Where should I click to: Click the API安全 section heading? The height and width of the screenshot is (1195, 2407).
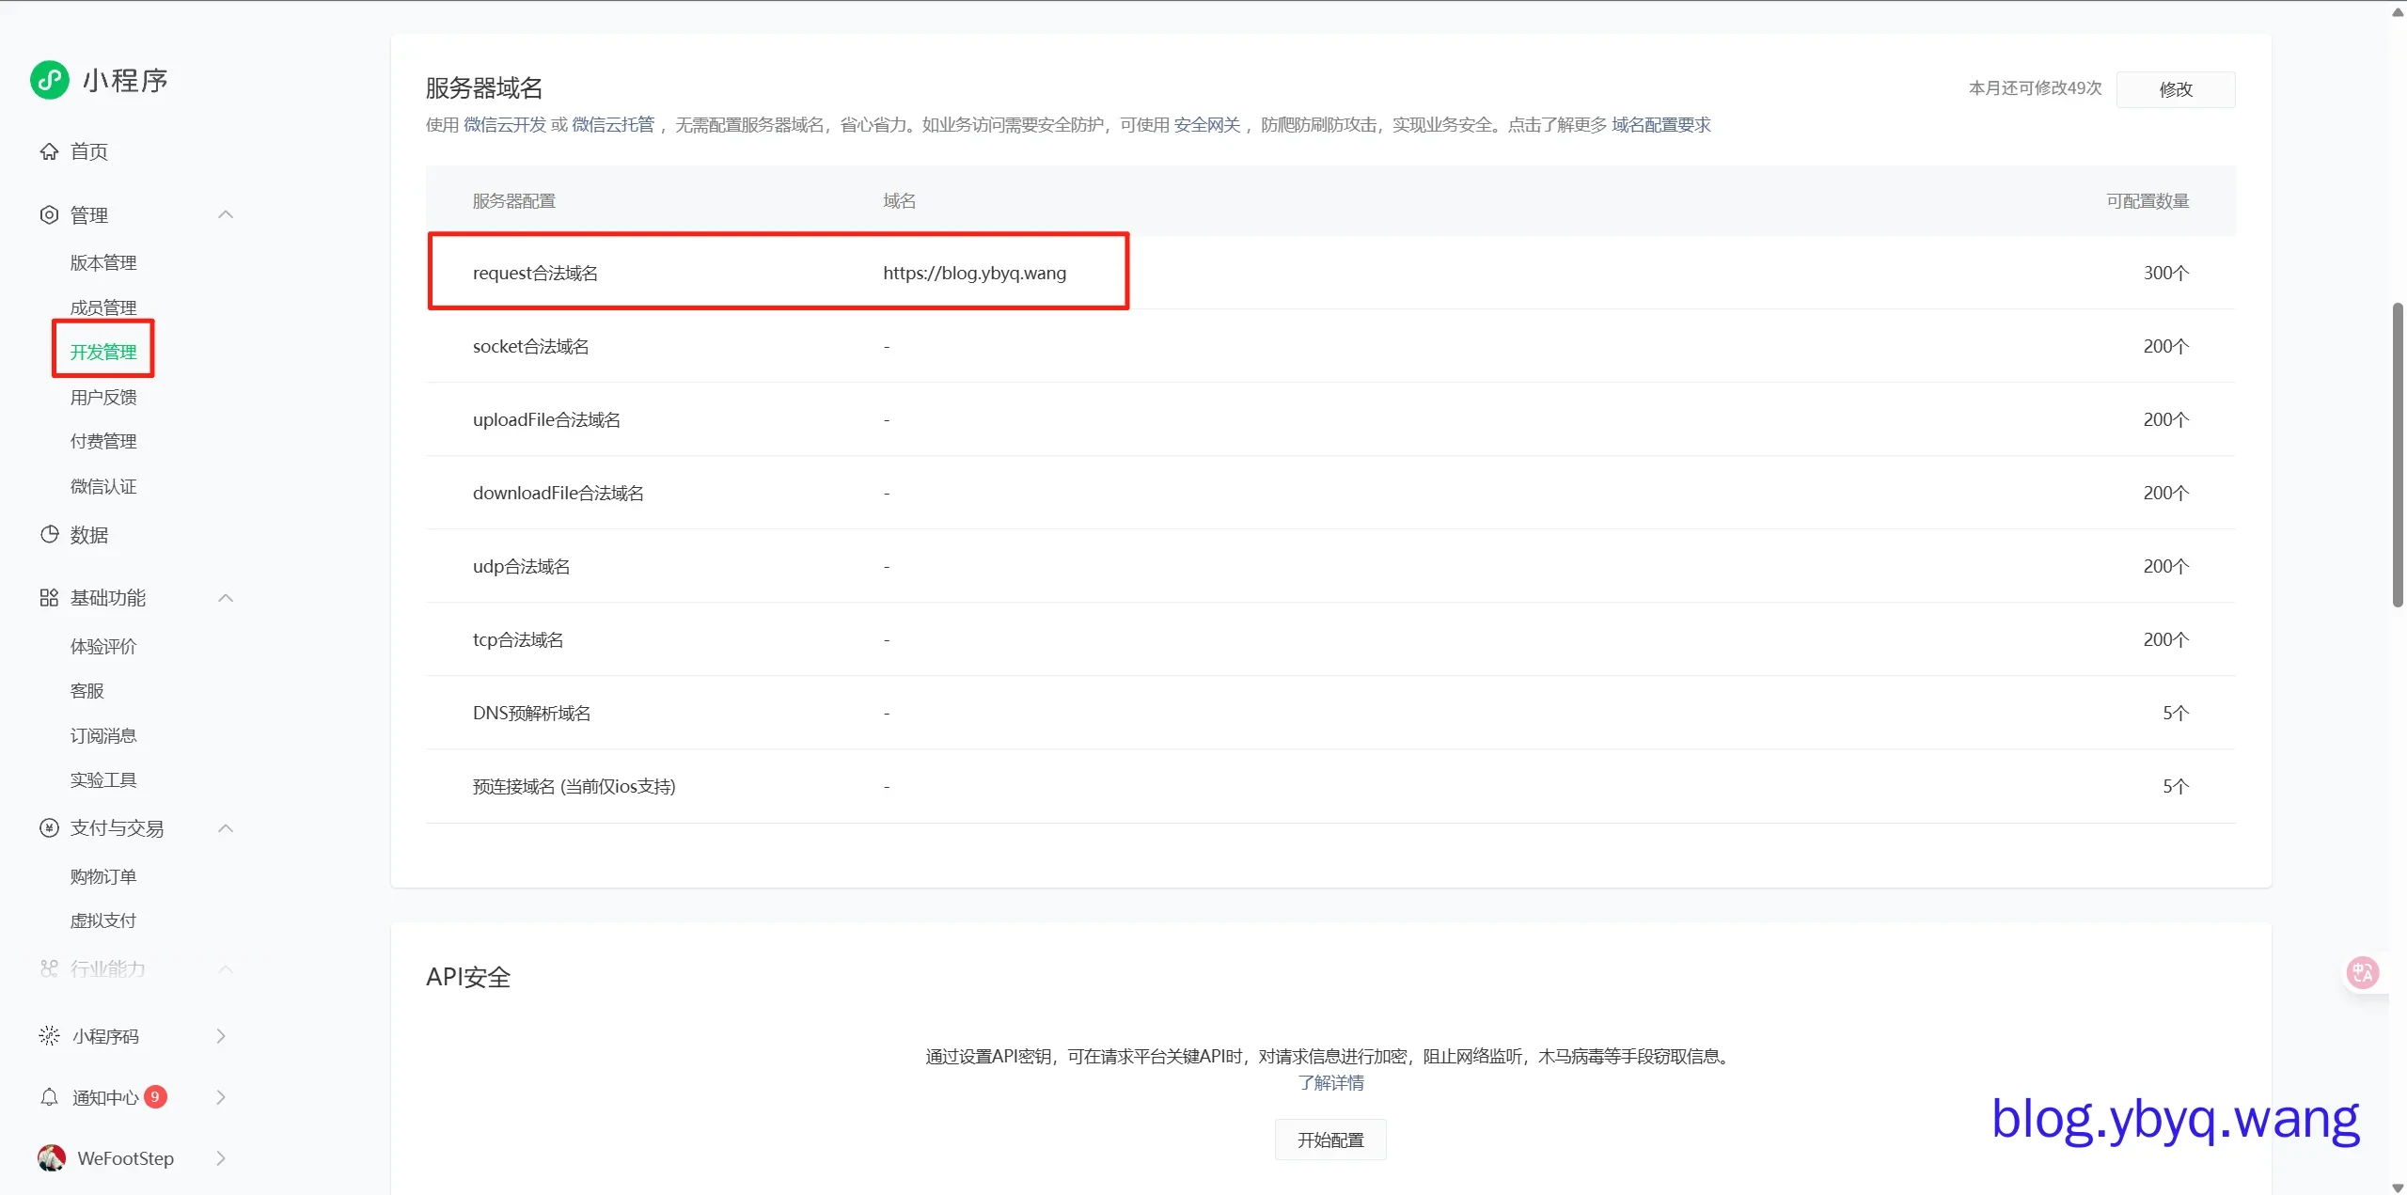[468, 977]
